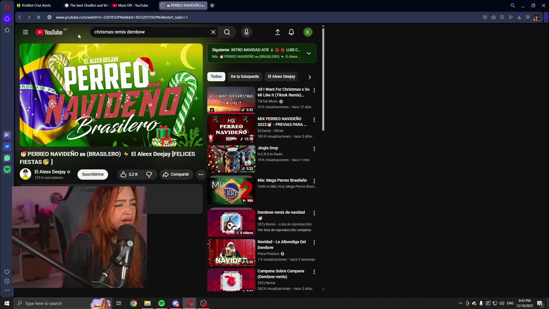Open Opera sidebar history clock icon
The image size is (549, 309).
[x=7, y=281]
